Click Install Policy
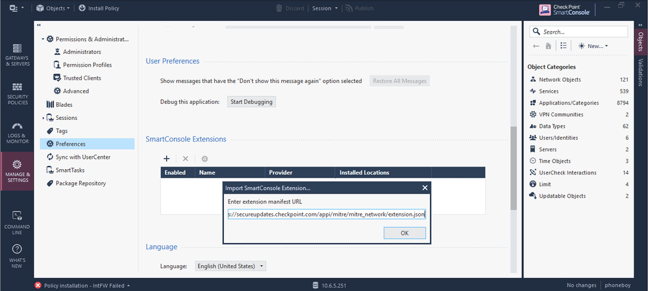The width and height of the screenshot is (648, 291). (99, 8)
